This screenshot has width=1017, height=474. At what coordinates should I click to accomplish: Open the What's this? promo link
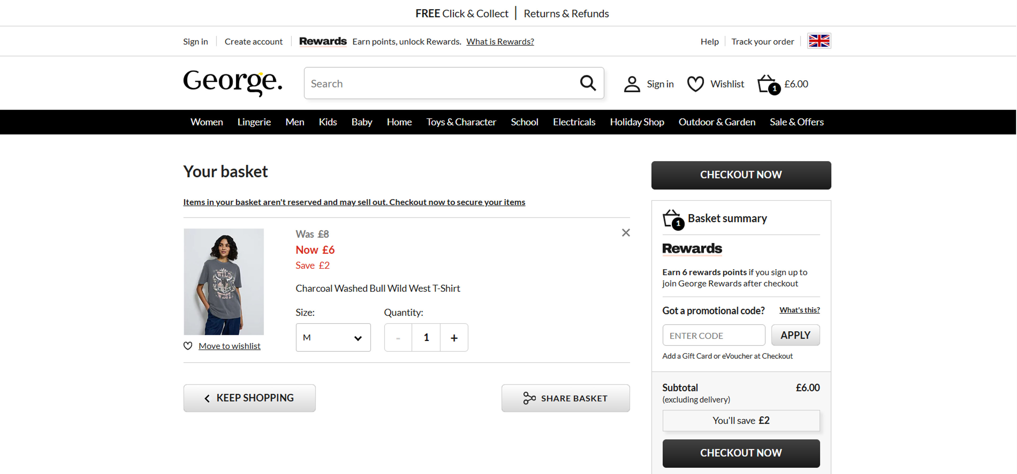(x=799, y=310)
